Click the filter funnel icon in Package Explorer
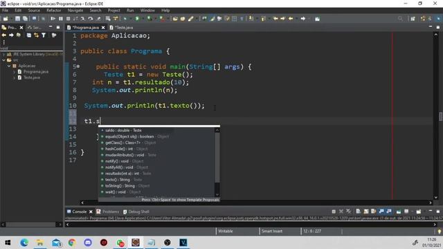Image resolution: width=443 pixels, height=249 pixels. (x=44, y=35)
